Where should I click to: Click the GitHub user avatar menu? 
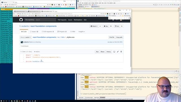point(121,20)
